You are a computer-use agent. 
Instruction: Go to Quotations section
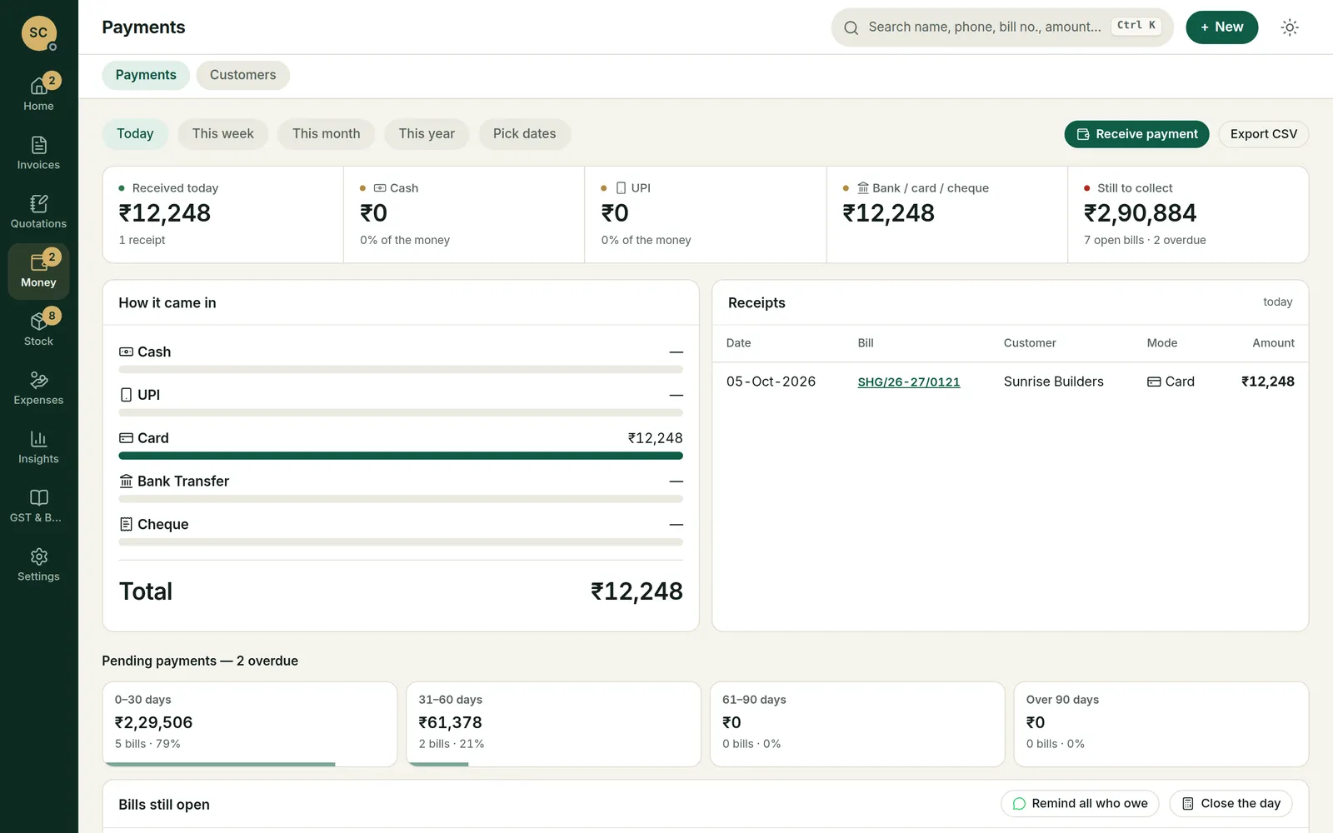tap(38, 212)
